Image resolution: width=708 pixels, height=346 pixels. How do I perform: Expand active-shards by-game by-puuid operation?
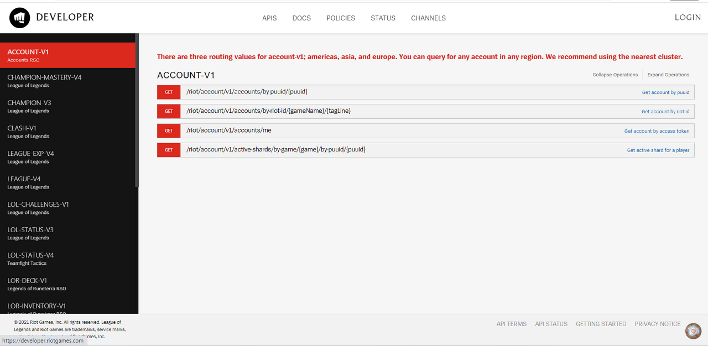(276, 149)
